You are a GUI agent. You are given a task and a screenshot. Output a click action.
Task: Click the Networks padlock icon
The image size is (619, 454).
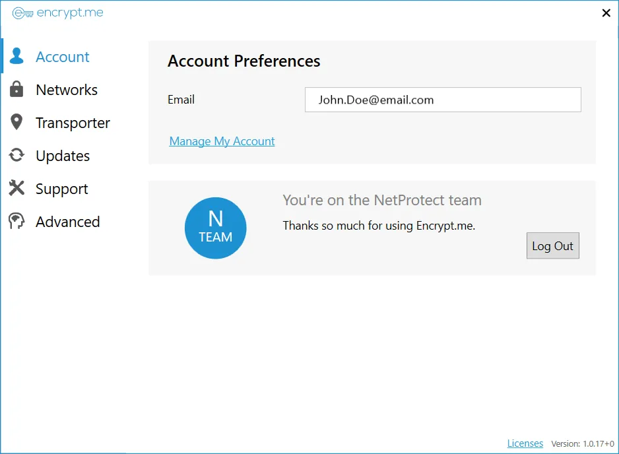[16, 89]
